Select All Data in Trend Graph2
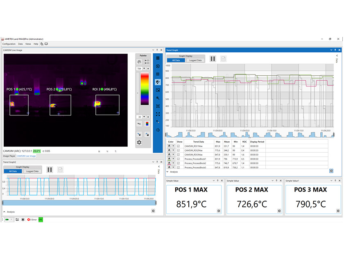The image size is (344, 258). coord(14,170)
